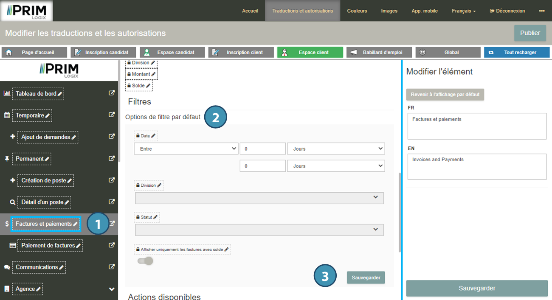This screenshot has width=552, height=300.
Task: Toggle the invoices with balance only switch
Action: click(x=145, y=261)
